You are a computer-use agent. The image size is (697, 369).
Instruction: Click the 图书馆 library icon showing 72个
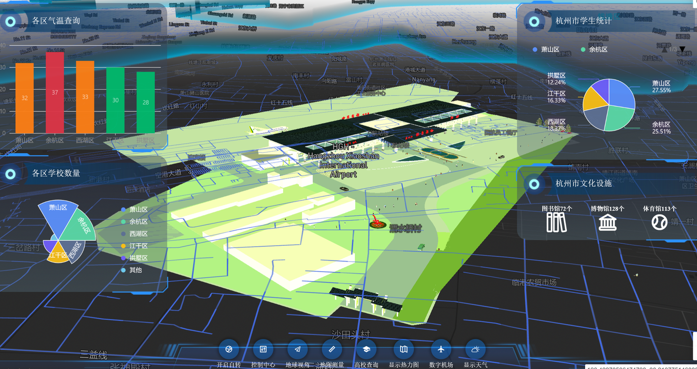(556, 221)
